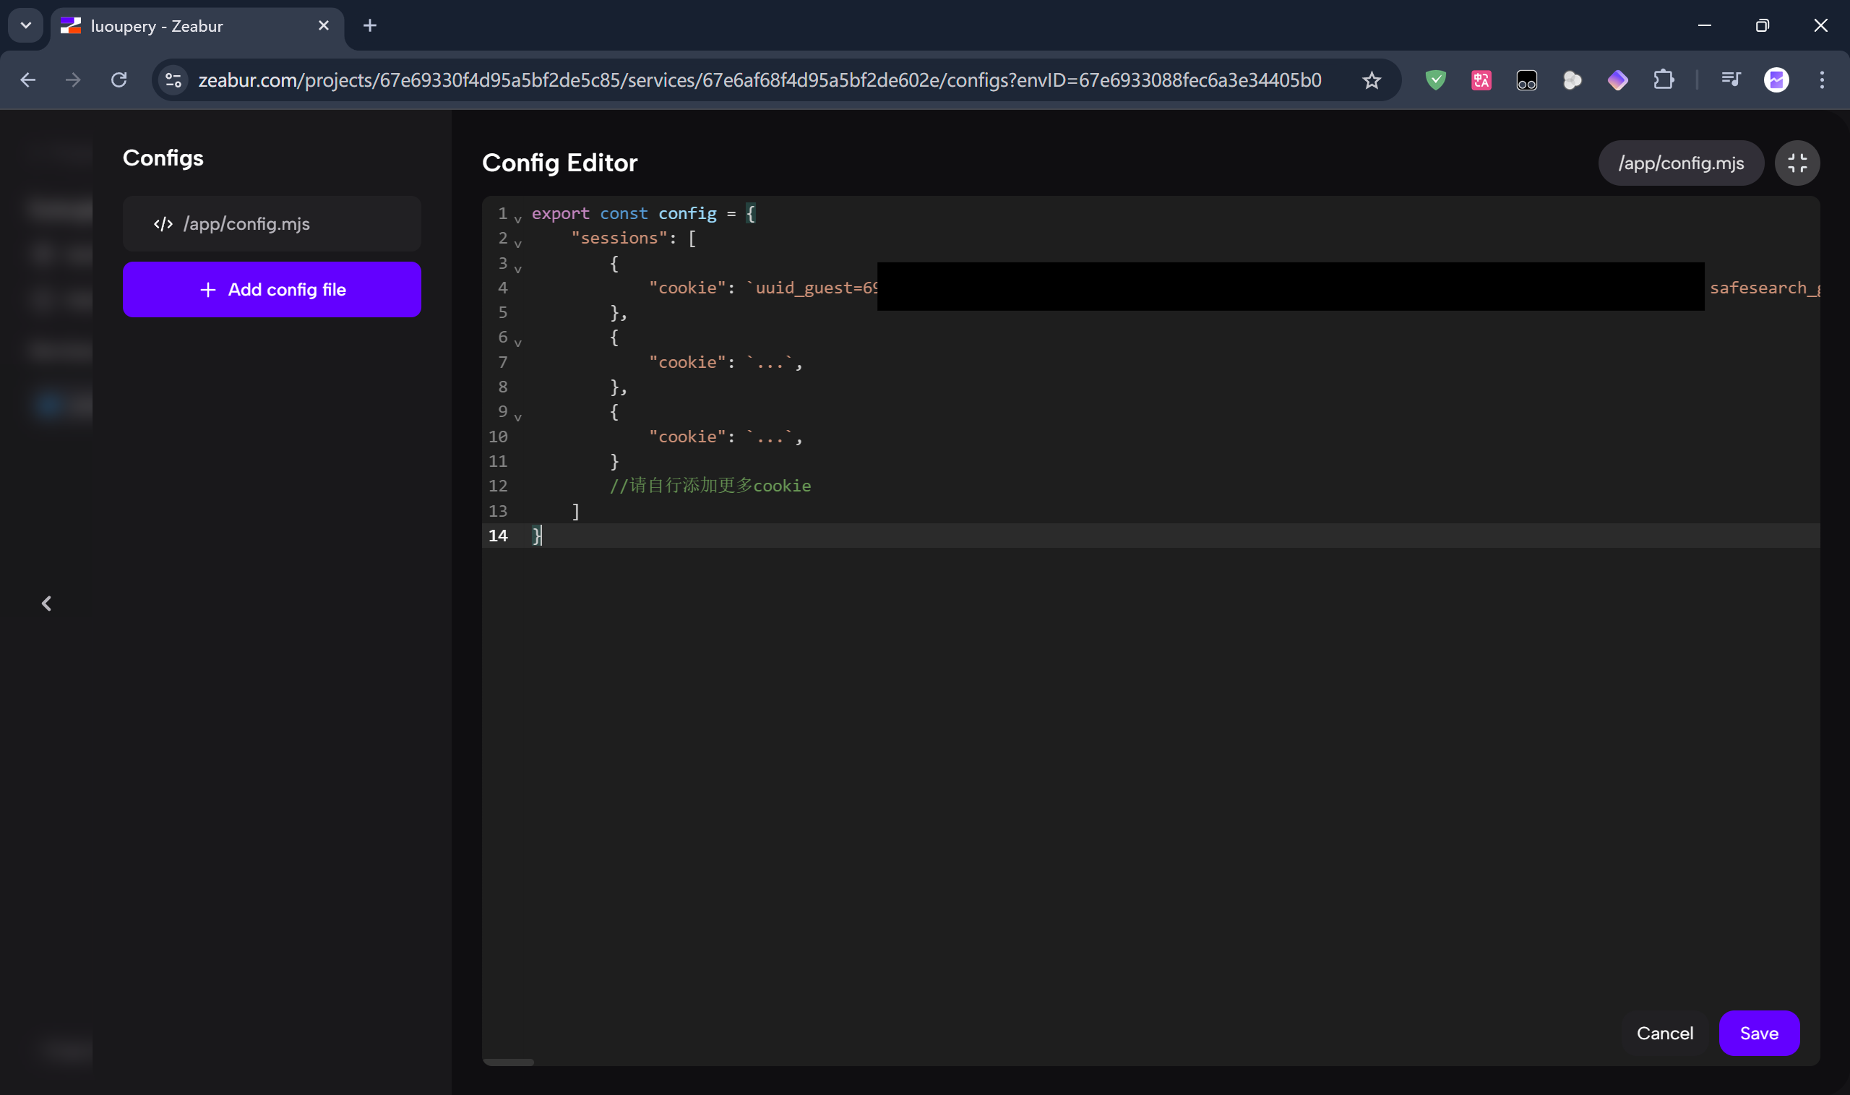Cancel the config editing

tap(1664, 1033)
